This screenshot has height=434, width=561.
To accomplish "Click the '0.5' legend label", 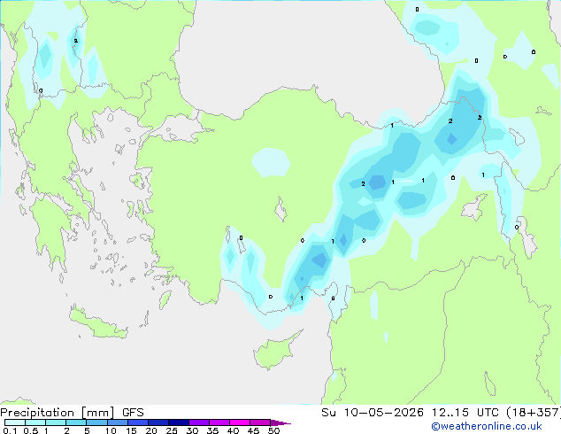I will point(31,430).
